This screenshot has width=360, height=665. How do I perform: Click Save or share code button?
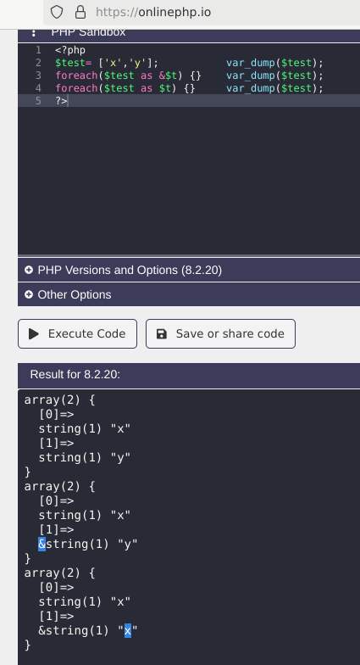[x=220, y=334]
